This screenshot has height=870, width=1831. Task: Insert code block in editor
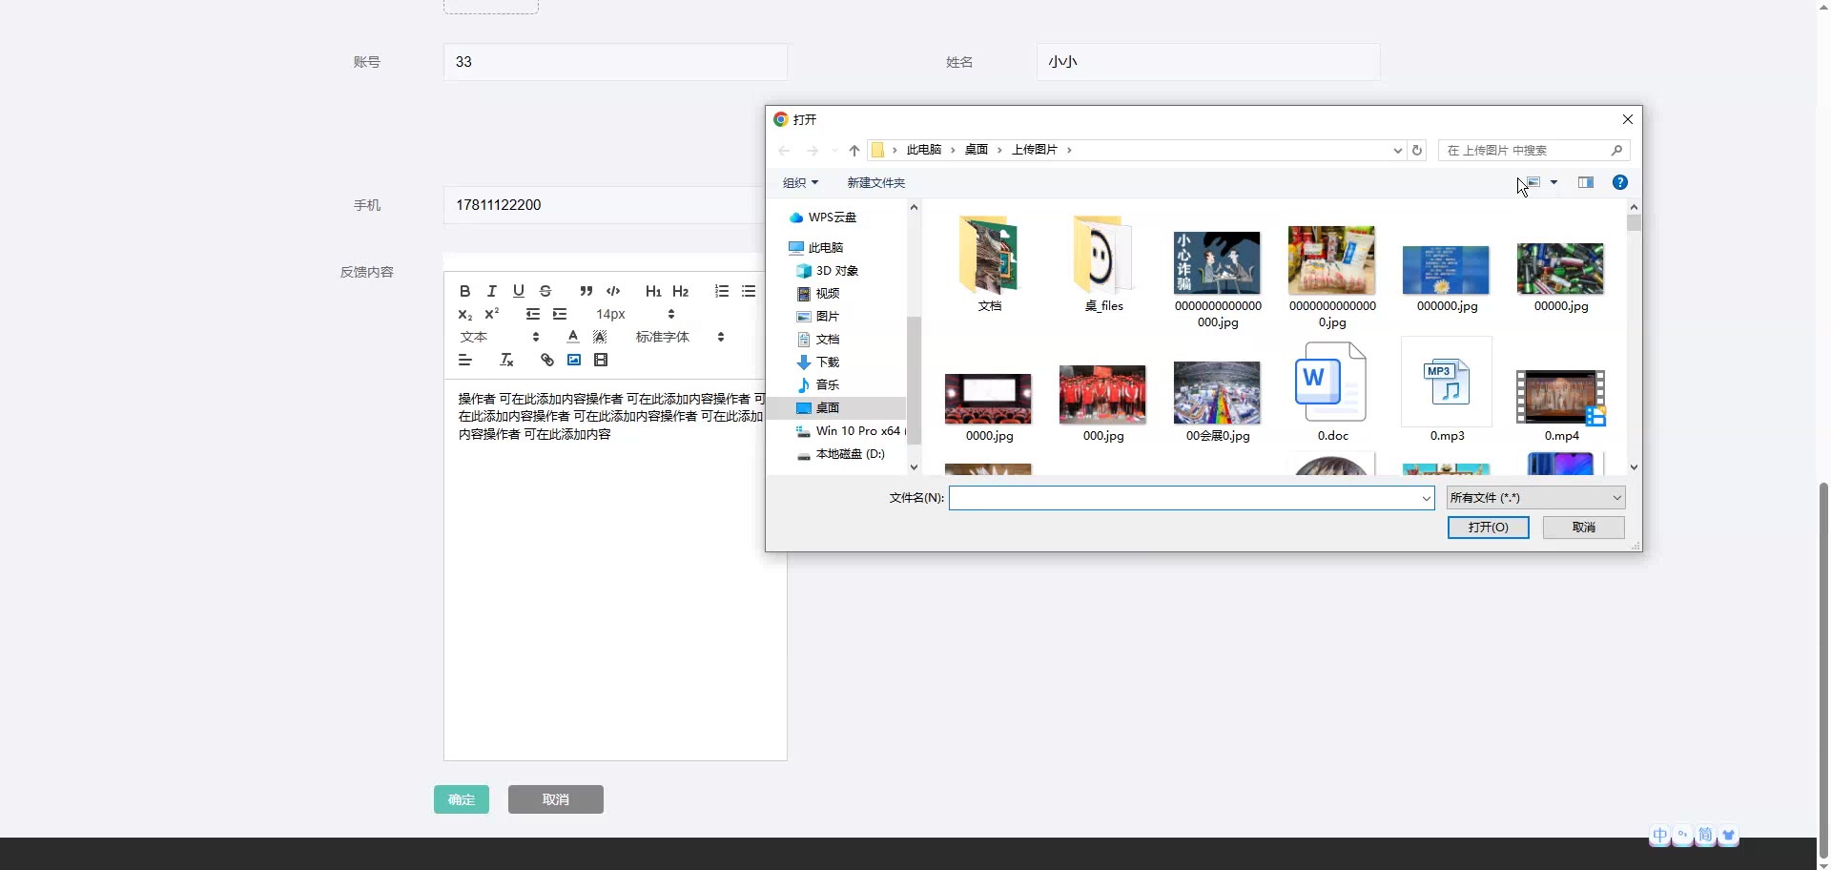[613, 291]
